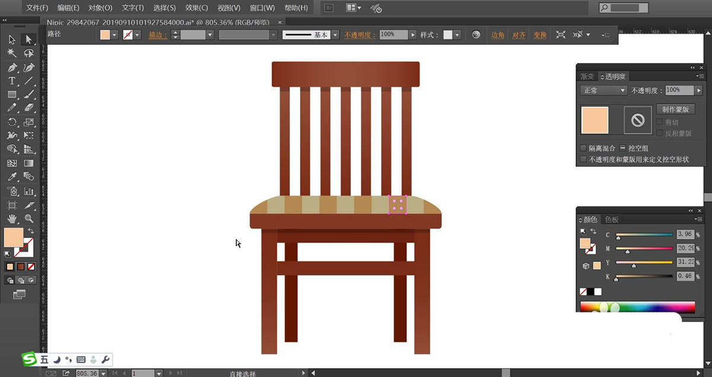The height and width of the screenshot is (377, 712).
Task: Click the 描边 link in control bar
Action: click(157, 35)
